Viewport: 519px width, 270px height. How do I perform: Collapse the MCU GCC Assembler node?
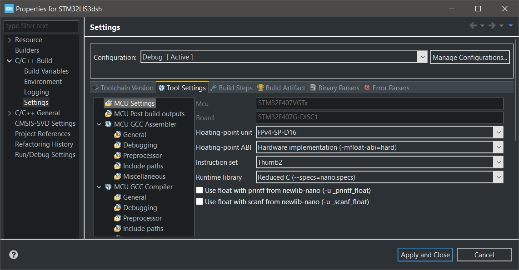[99, 125]
